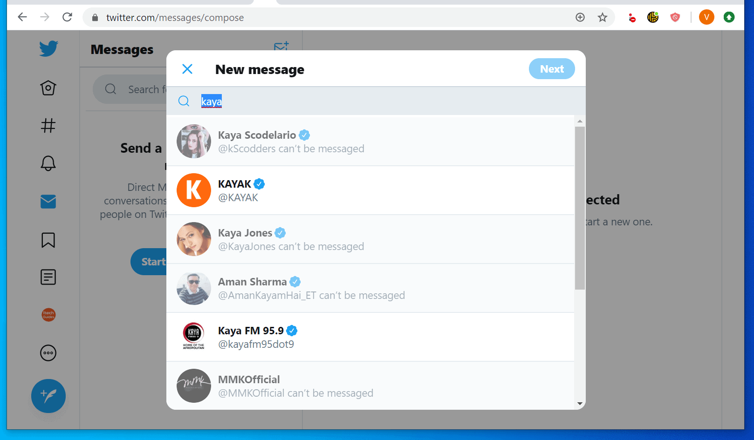Open the Explore hashtag icon
This screenshot has height=440, width=754.
click(x=48, y=125)
